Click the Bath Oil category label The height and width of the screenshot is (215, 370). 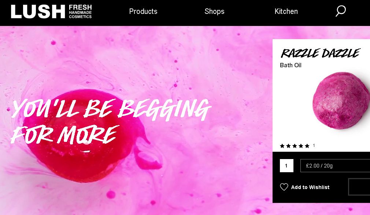291,65
